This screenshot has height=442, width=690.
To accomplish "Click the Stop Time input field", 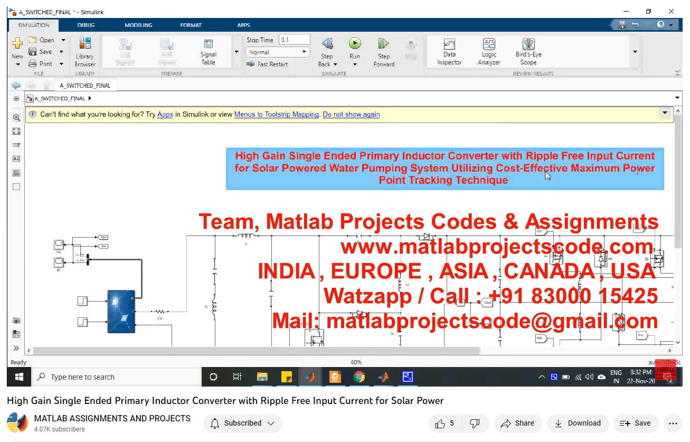I will click(x=294, y=40).
